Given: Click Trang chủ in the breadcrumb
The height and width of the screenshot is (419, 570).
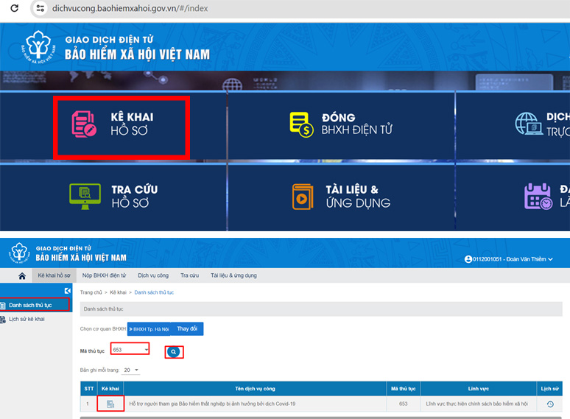Looking at the screenshot, I should pyautogui.click(x=91, y=292).
